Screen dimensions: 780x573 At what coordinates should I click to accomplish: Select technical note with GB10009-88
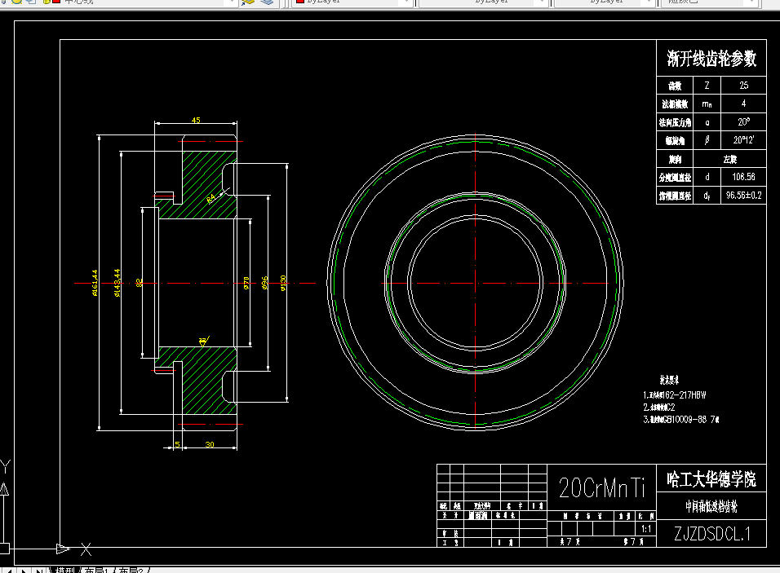pos(681,420)
